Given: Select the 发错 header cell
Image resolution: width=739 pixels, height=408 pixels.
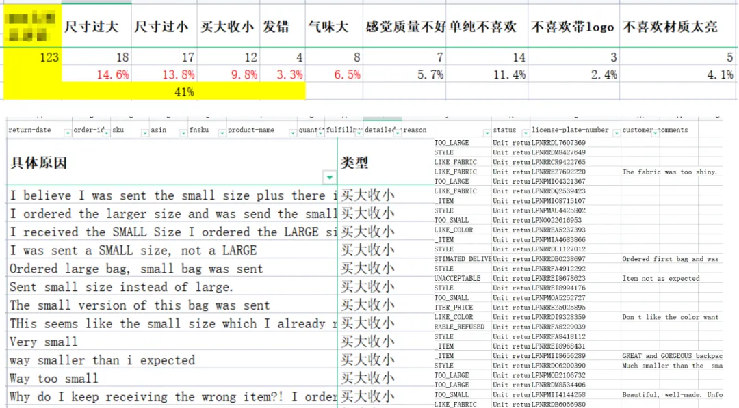Looking at the screenshot, I should [x=283, y=27].
